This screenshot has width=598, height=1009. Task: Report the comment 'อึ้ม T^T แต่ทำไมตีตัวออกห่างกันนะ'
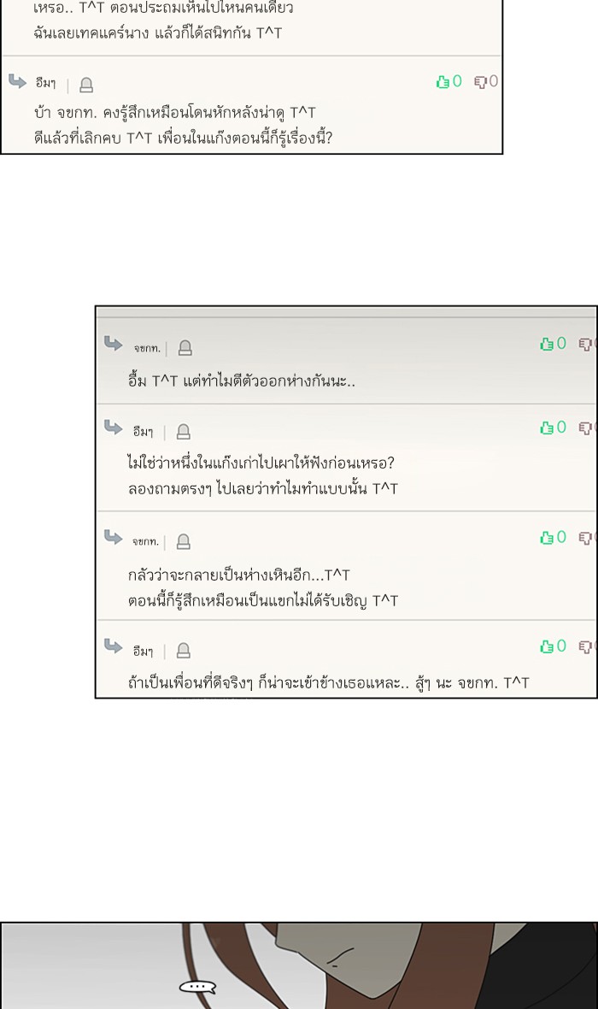185,348
